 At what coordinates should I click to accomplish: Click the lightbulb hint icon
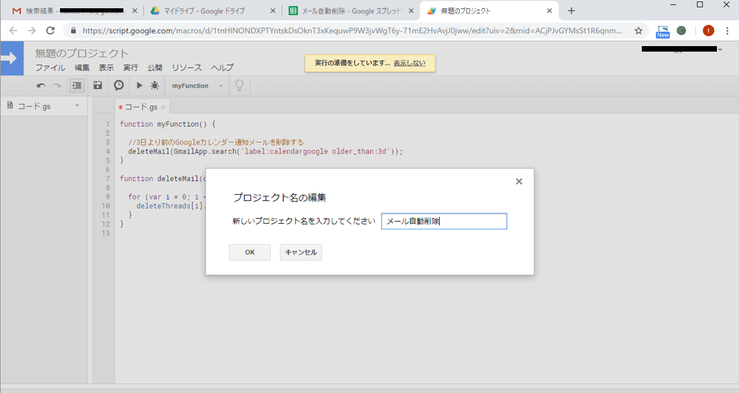(239, 85)
